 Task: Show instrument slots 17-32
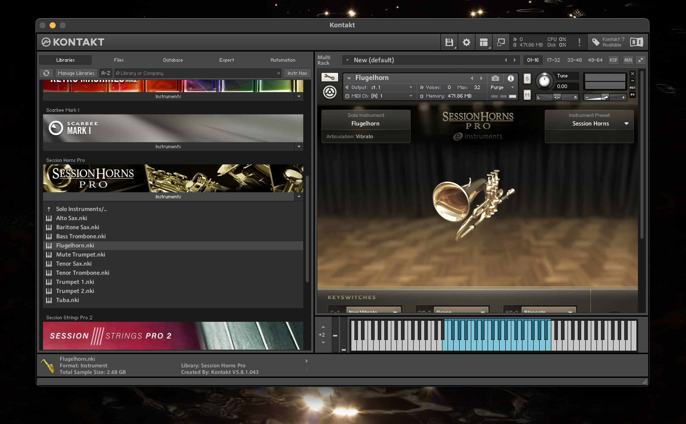point(553,60)
